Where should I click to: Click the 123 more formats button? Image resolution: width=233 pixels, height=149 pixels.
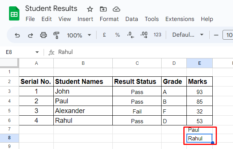click(157, 35)
